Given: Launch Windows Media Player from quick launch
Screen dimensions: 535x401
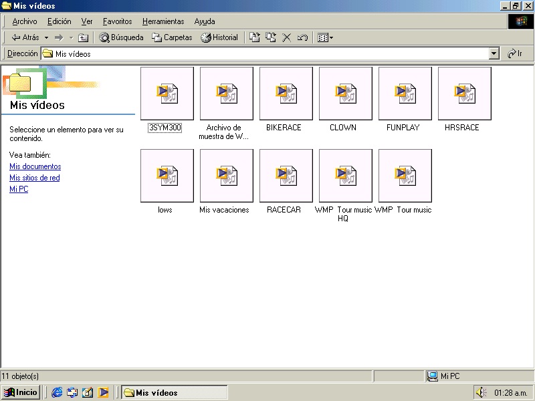Looking at the screenshot, I should coord(103,392).
